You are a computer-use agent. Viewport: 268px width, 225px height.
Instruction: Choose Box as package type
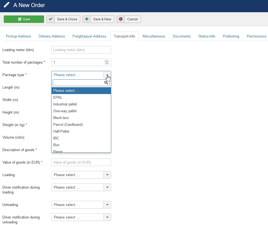tap(81, 145)
